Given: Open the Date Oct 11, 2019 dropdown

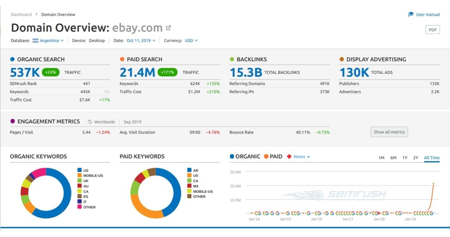Looking at the screenshot, I should (x=141, y=41).
